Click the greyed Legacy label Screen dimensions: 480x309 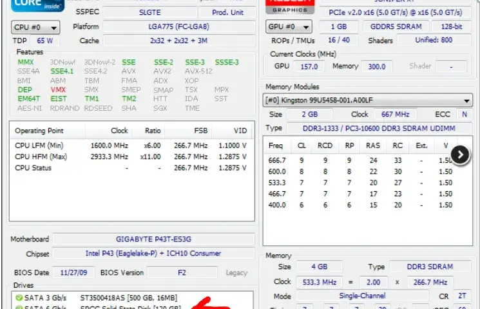(236, 272)
